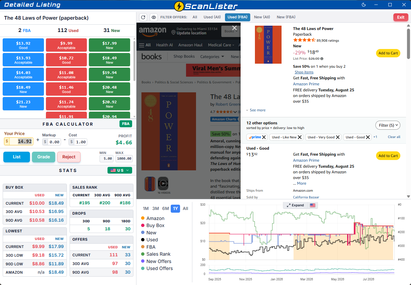Screen dimensions: 411x285
Task: Close the Amazon offers side panel X
Action: click(235, 28)
